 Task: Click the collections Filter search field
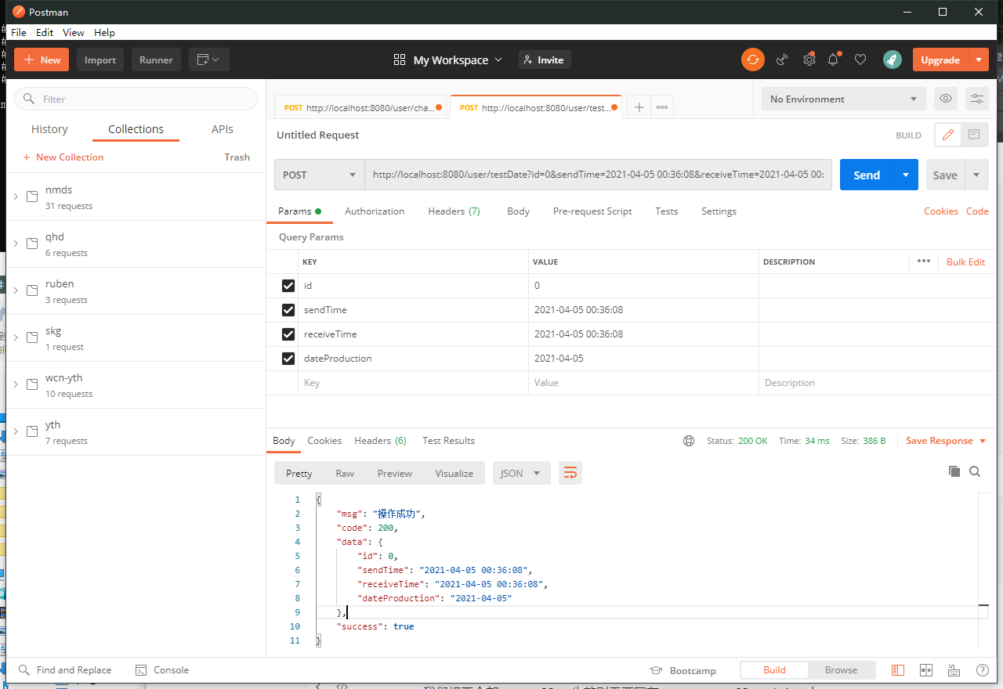click(136, 99)
